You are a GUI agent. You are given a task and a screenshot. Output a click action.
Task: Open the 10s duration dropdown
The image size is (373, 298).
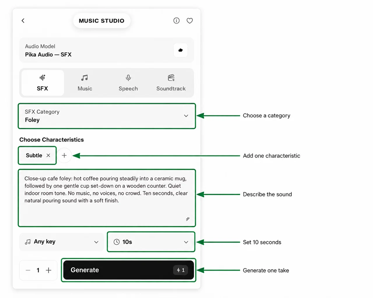(151, 242)
